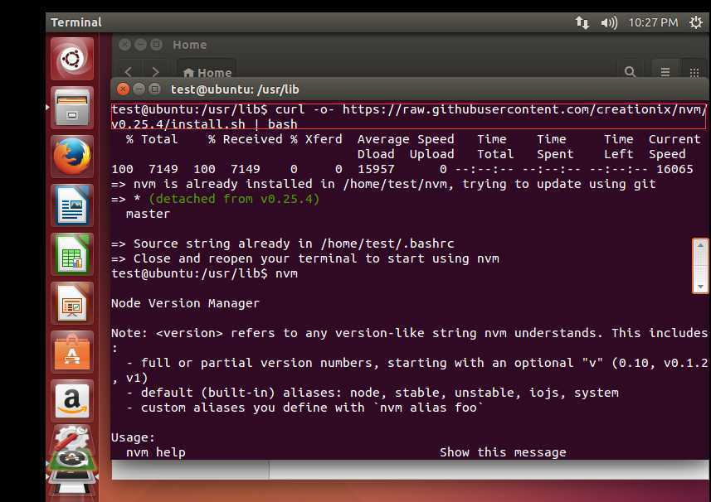Click the Terminal title in top panel

point(76,22)
